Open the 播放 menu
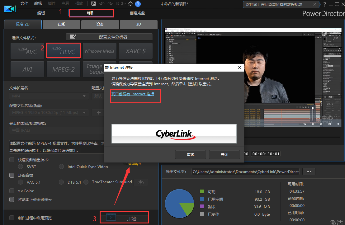 (79, 3)
